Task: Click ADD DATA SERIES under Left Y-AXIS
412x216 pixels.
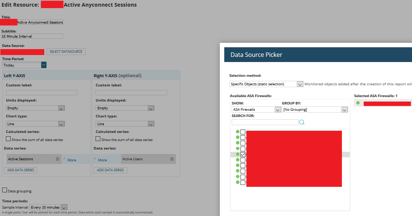Action: click(21, 170)
